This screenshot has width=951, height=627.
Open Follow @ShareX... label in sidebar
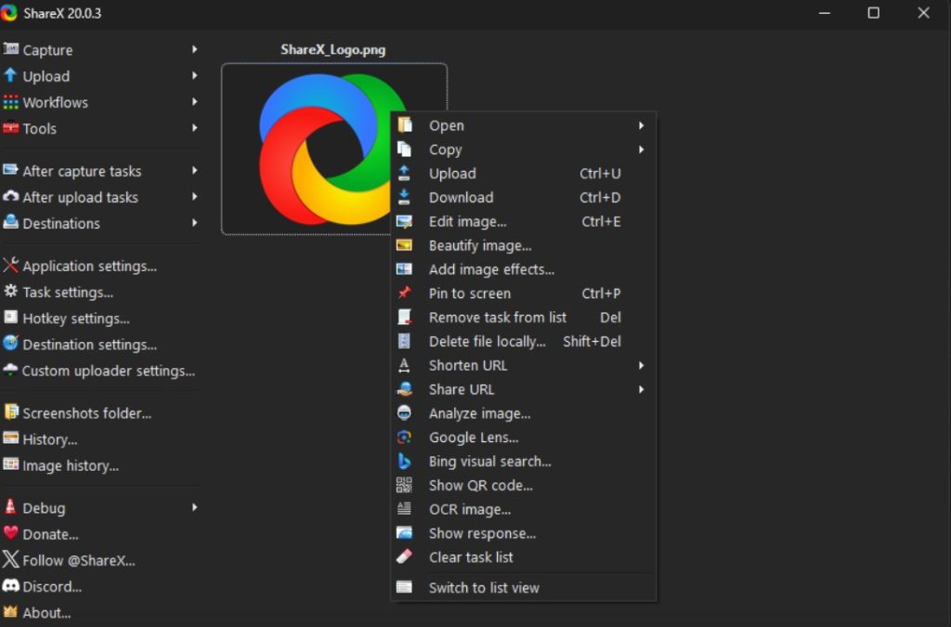click(79, 561)
